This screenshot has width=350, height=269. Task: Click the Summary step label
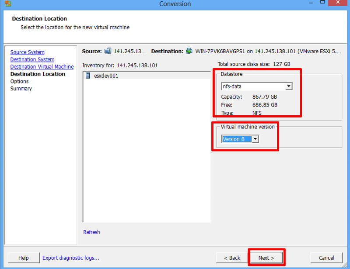coord(21,89)
